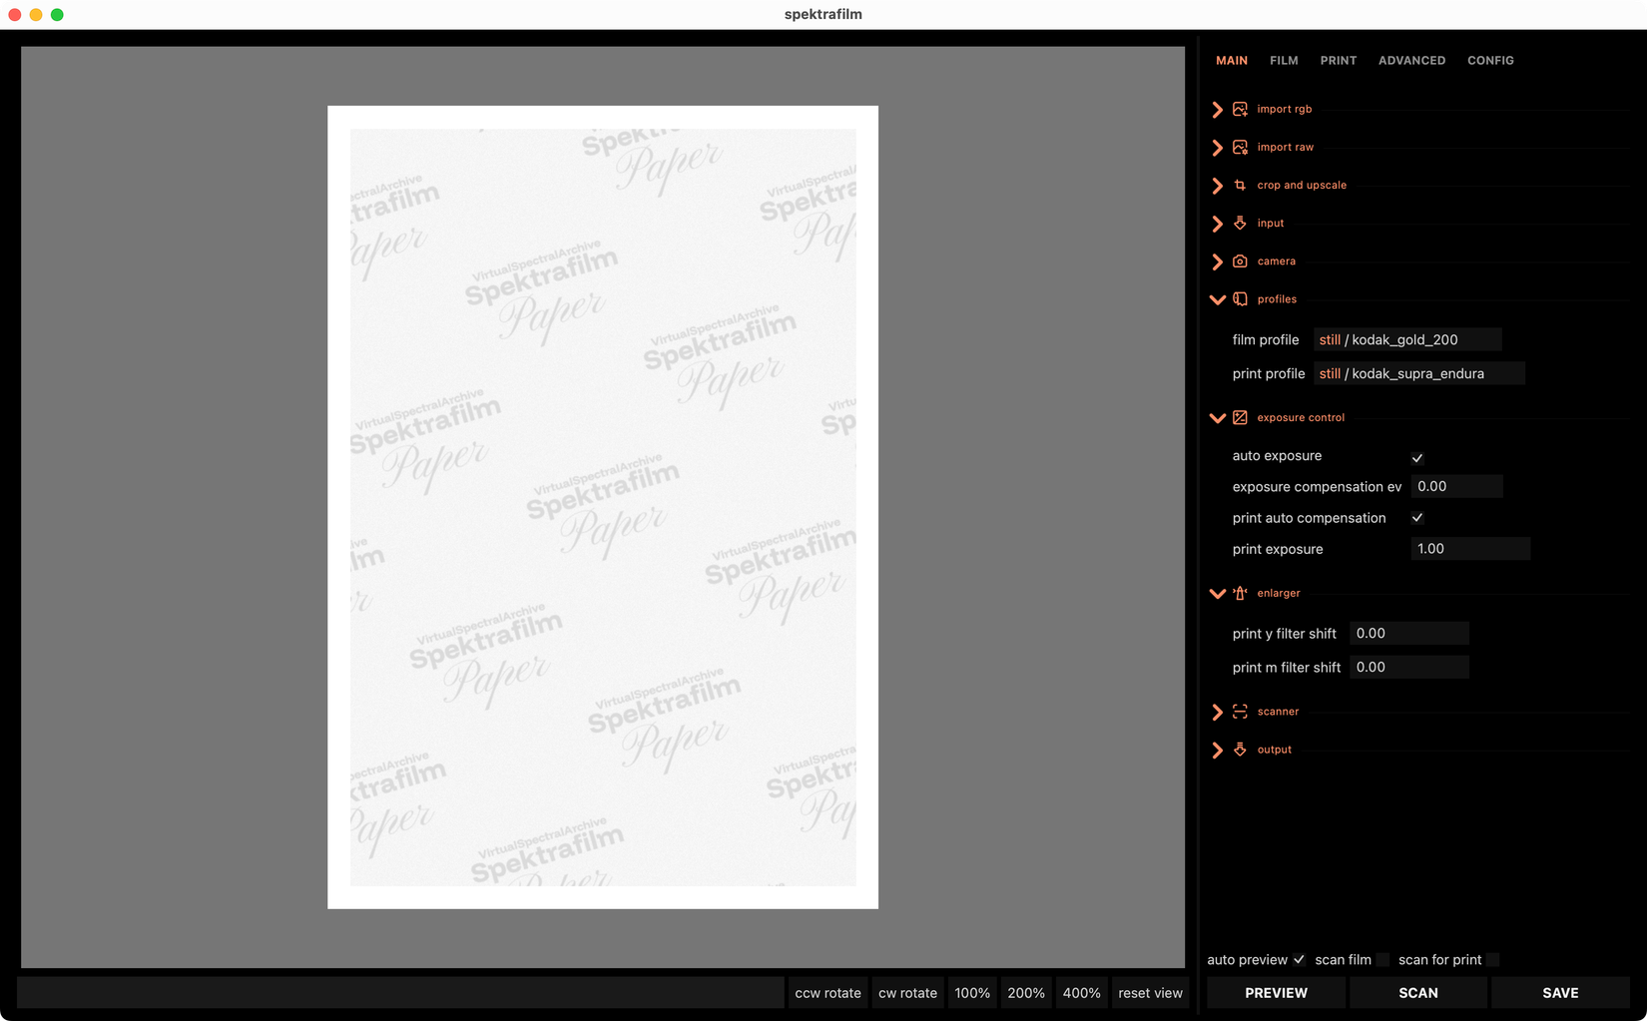This screenshot has height=1021, width=1647.
Task: Click the import rgb image icon
Action: coord(1240,109)
